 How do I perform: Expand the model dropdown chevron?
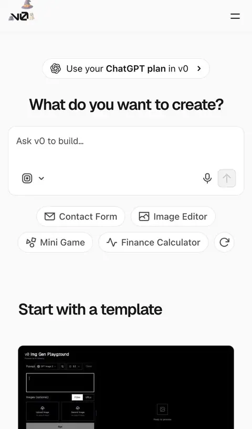[x=41, y=179]
